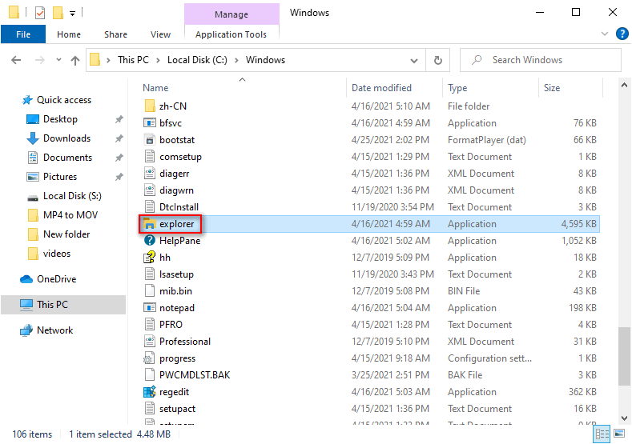
Task: Unpin Downloads using its pin icon
Action: (x=119, y=138)
